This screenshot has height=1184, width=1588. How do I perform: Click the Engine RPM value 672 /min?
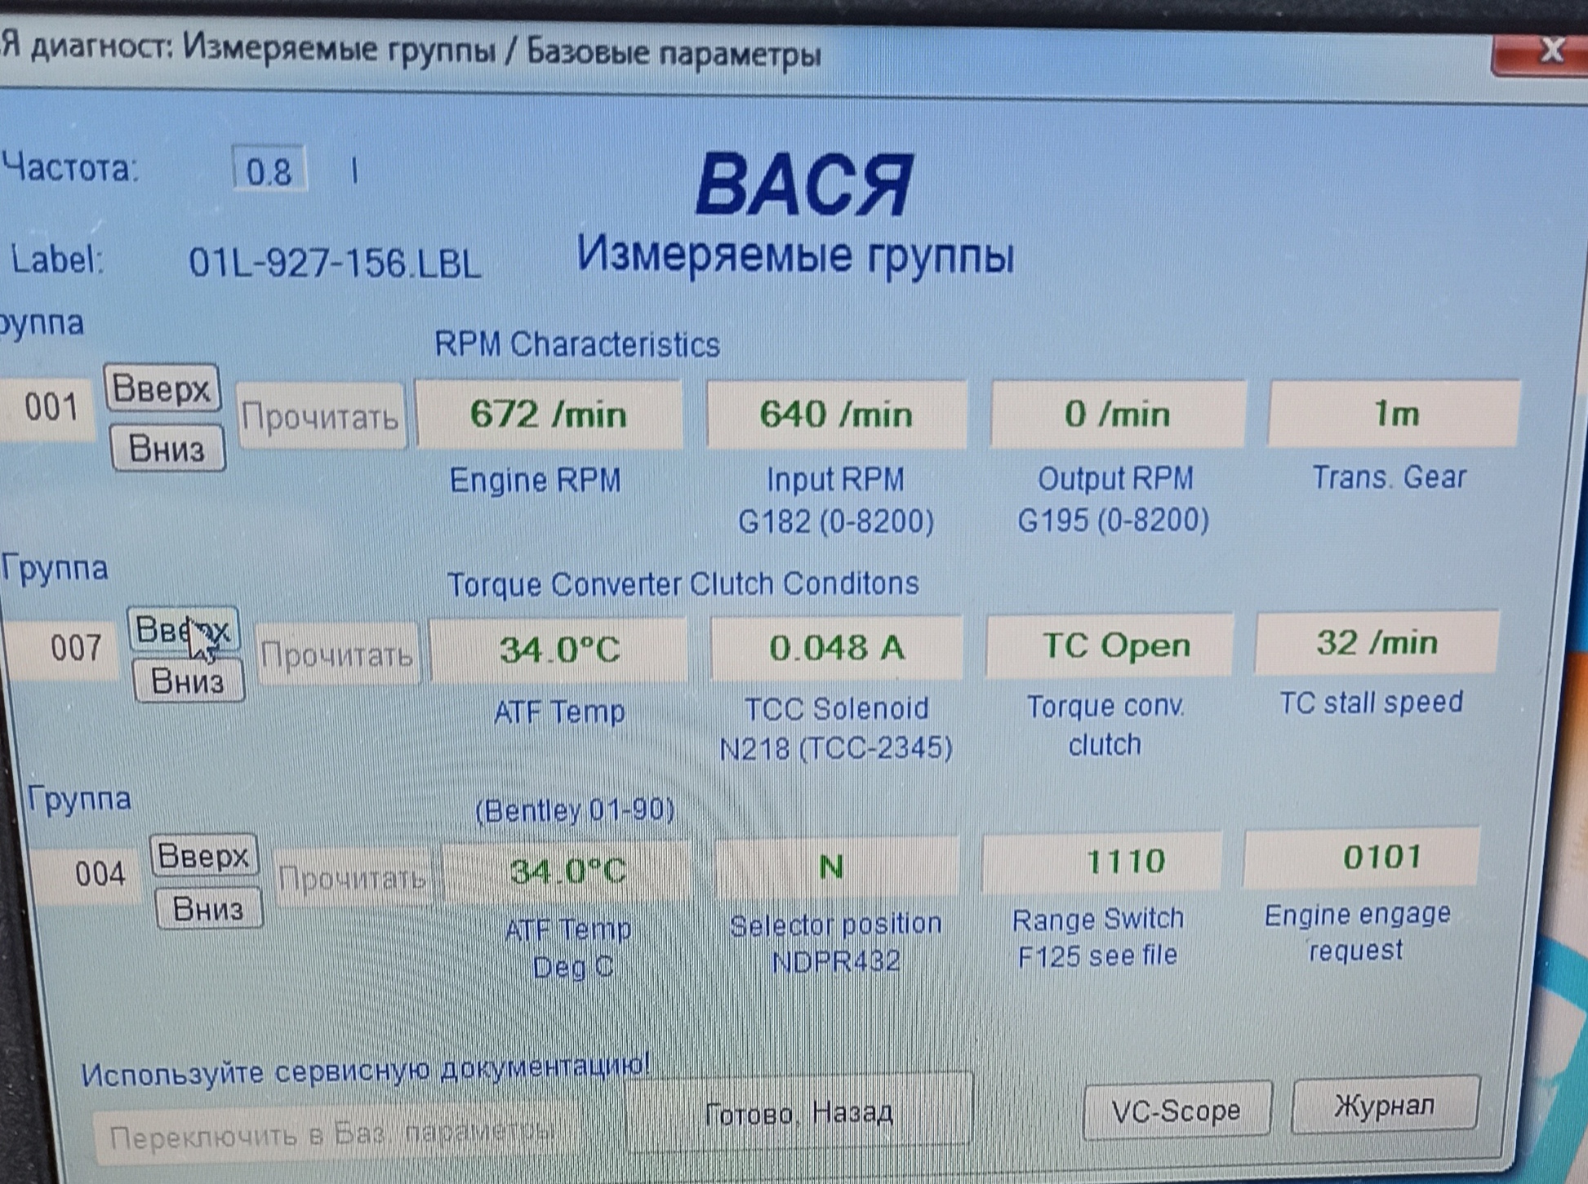click(x=549, y=415)
